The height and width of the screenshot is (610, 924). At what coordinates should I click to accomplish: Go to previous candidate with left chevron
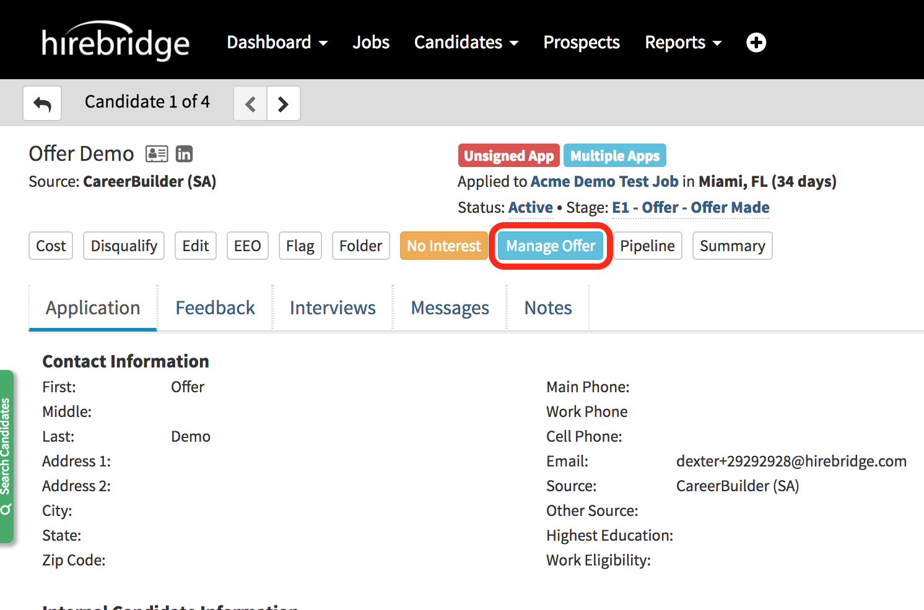250,103
